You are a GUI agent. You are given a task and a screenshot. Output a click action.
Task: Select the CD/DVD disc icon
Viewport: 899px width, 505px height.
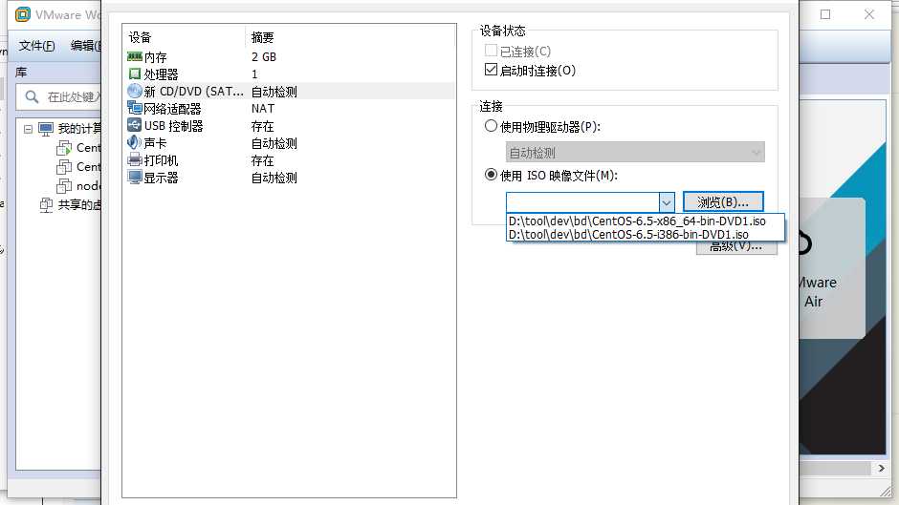tap(135, 91)
